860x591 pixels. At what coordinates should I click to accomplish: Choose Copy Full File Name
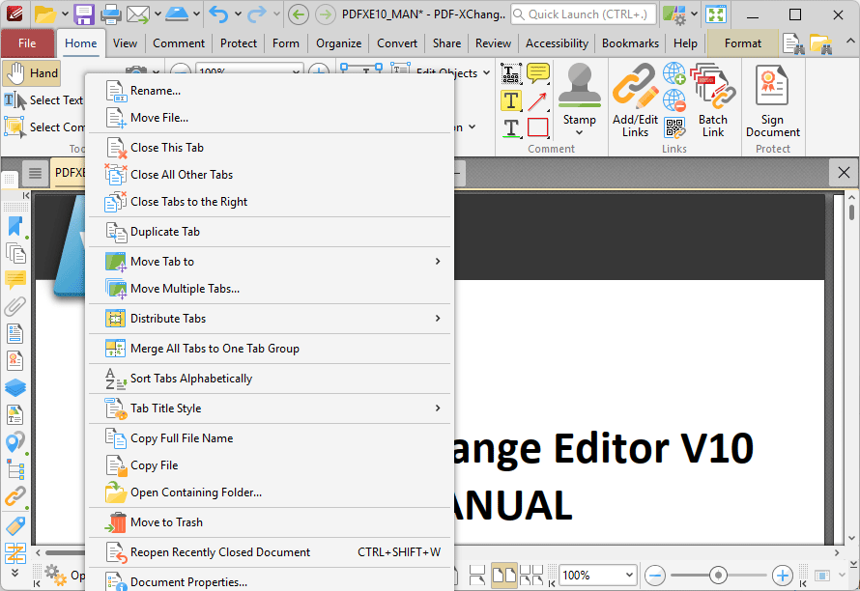(x=269, y=438)
